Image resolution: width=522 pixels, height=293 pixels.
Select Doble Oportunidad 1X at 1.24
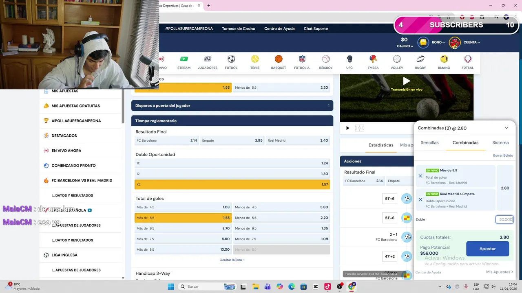[x=232, y=163]
